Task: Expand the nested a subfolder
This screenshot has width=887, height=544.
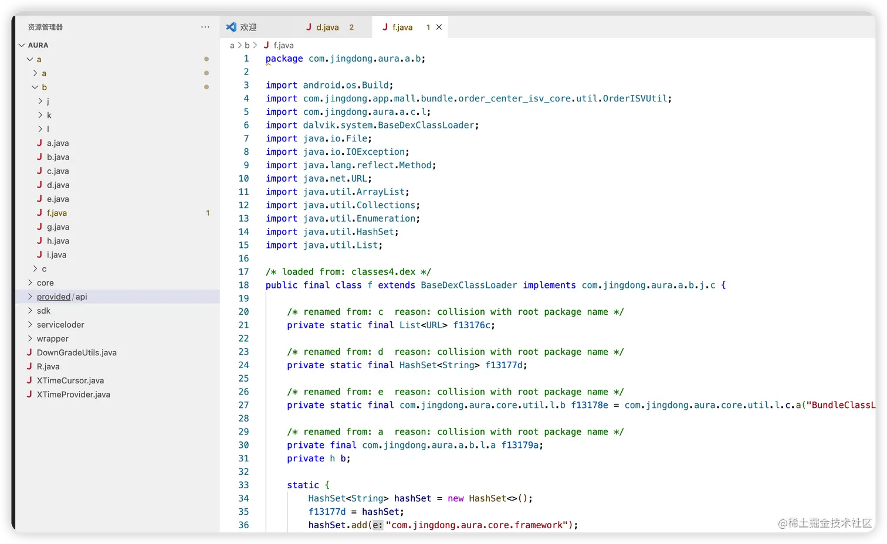Action: click(x=35, y=73)
